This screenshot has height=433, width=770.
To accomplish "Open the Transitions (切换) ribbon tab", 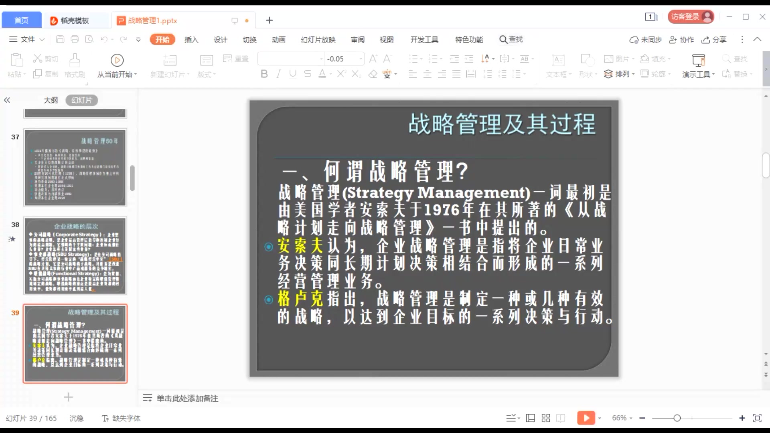I will pos(249,40).
